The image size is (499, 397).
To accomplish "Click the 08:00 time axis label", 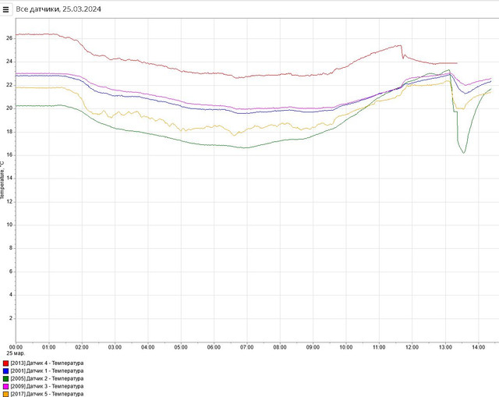I will click(x=280, y=347).
